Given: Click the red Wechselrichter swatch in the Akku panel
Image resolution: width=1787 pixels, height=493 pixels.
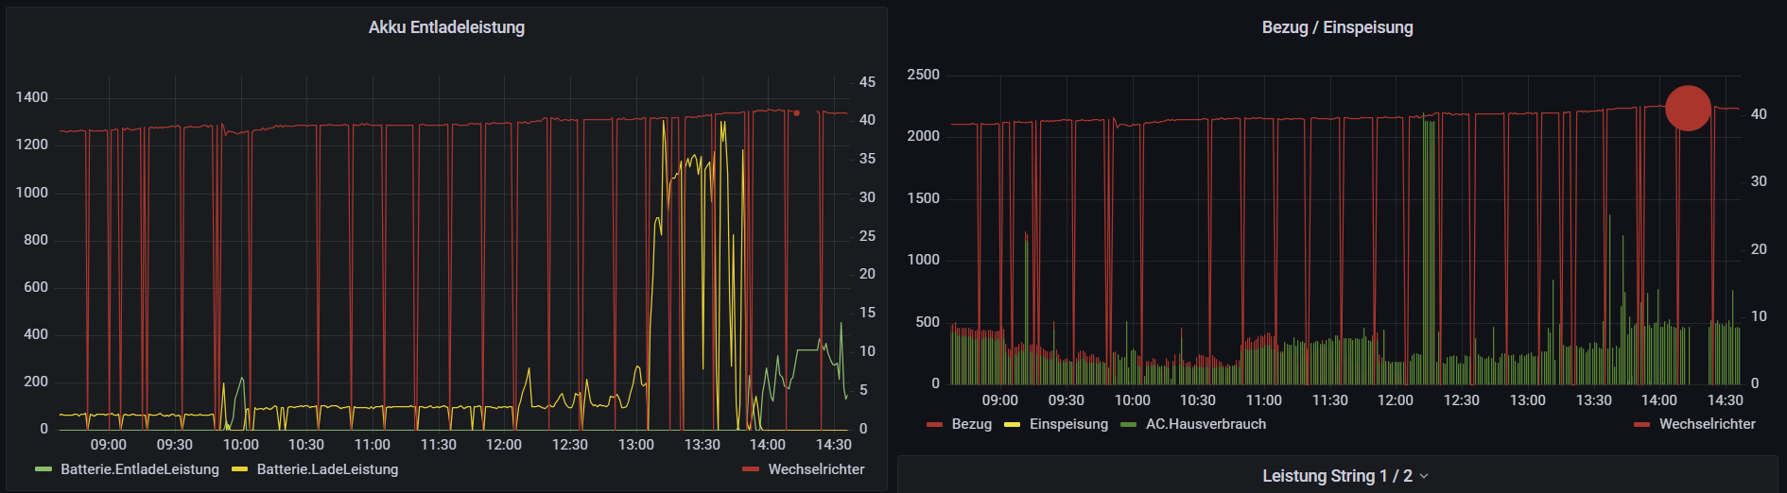Looking at the screenshot, I should click(x=751, y=469).
